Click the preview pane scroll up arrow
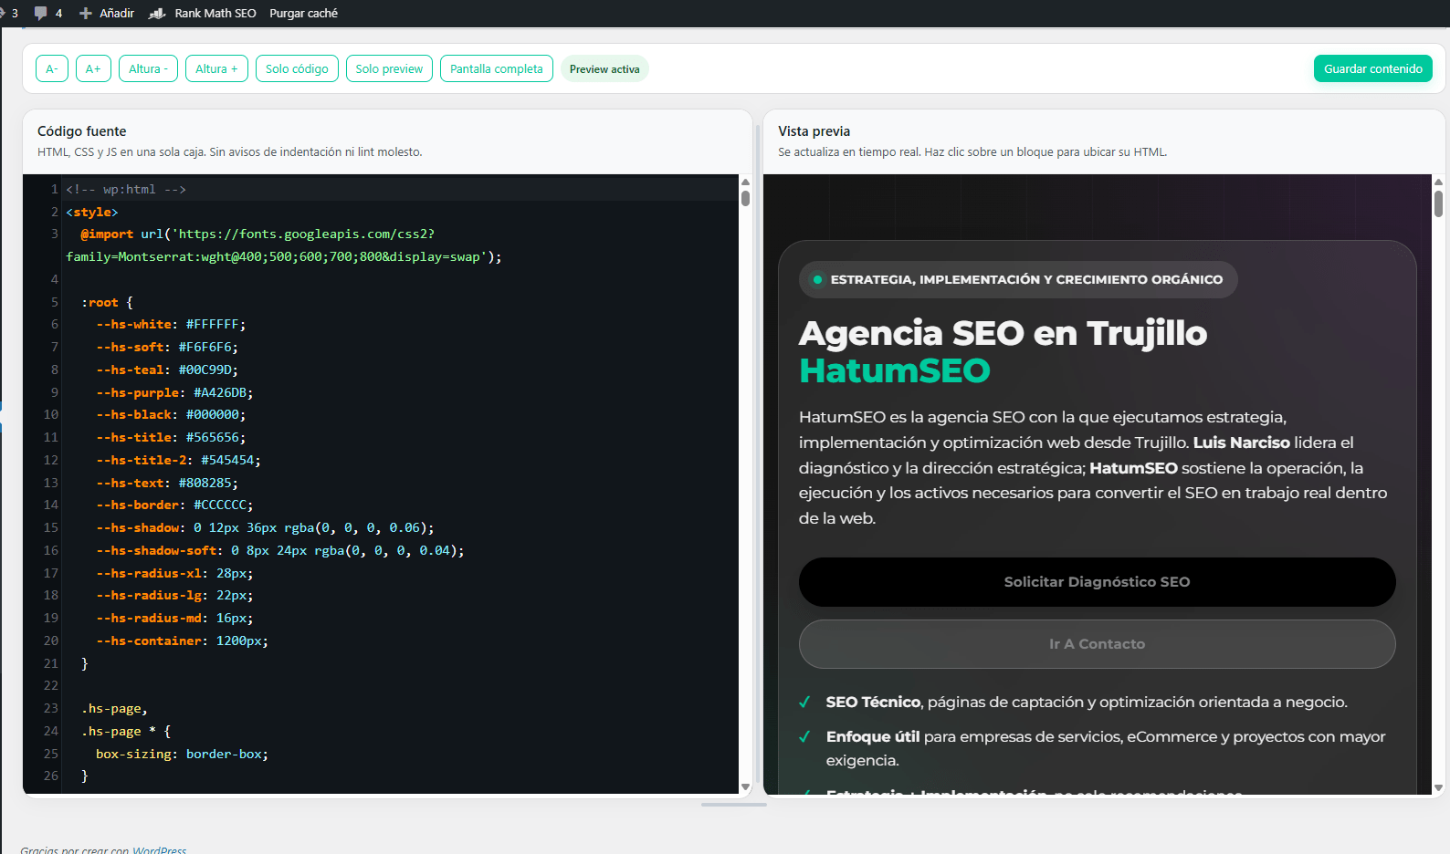1450x854 pixels. [x=1438, y=182]
